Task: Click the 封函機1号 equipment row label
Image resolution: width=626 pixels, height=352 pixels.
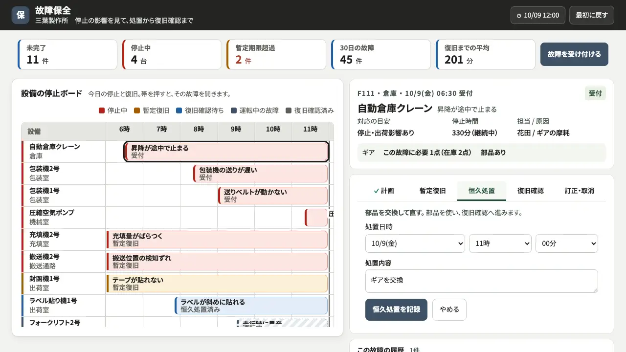Action: pos(64,284)
